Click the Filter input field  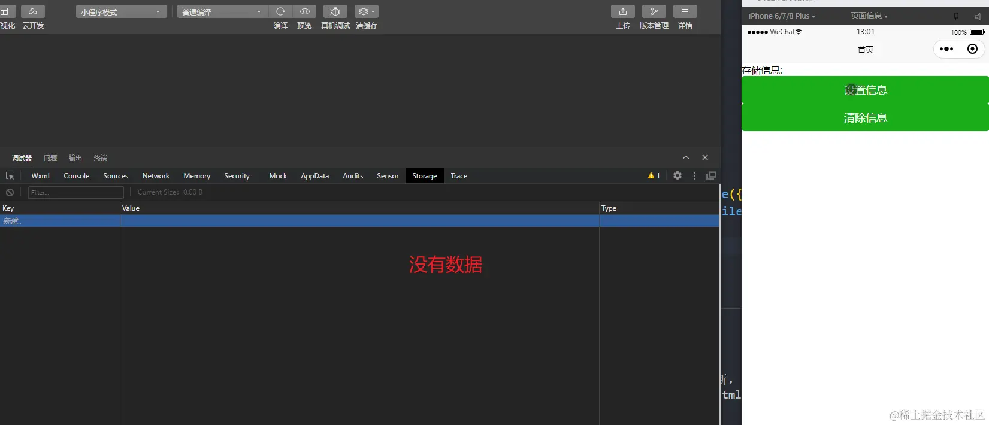click(x=75, y=192)
